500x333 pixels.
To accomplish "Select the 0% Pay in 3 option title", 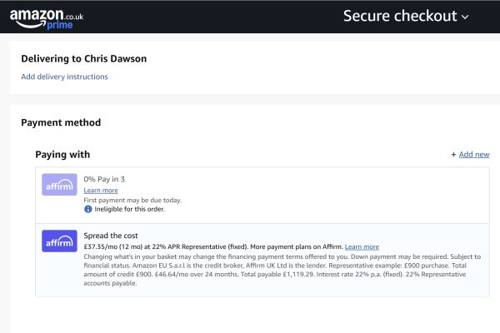I will (x=104, y=179).
